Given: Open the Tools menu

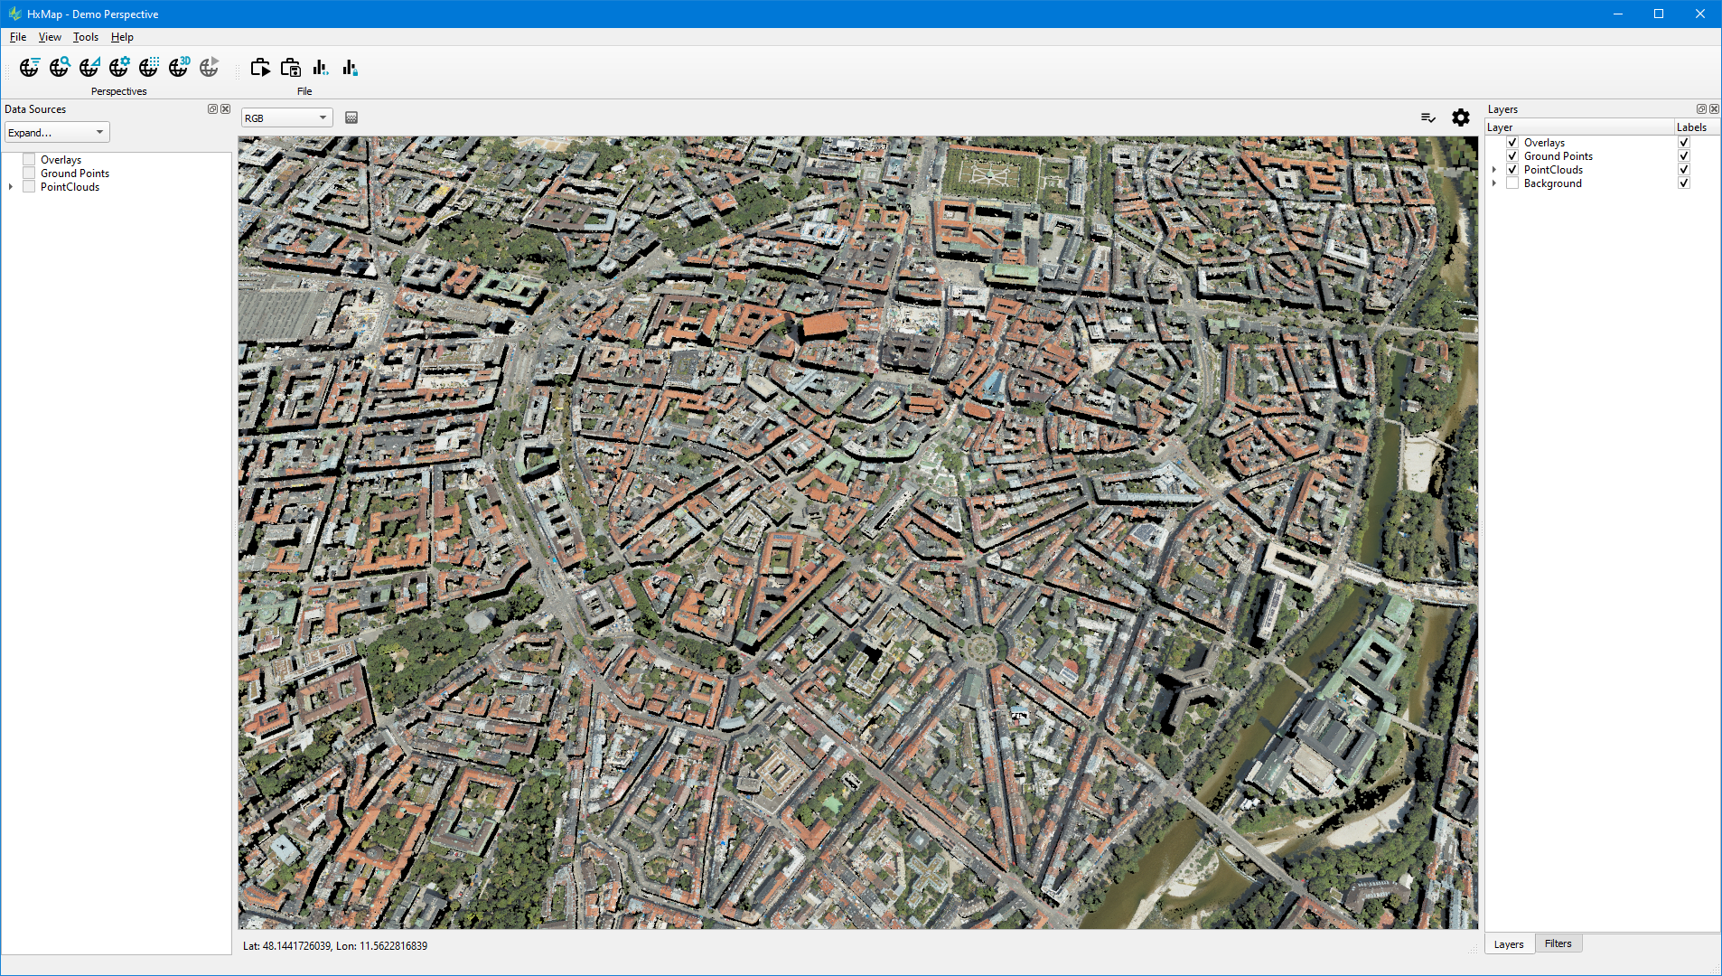Looking at the screenshot, I should pos(86,37).
